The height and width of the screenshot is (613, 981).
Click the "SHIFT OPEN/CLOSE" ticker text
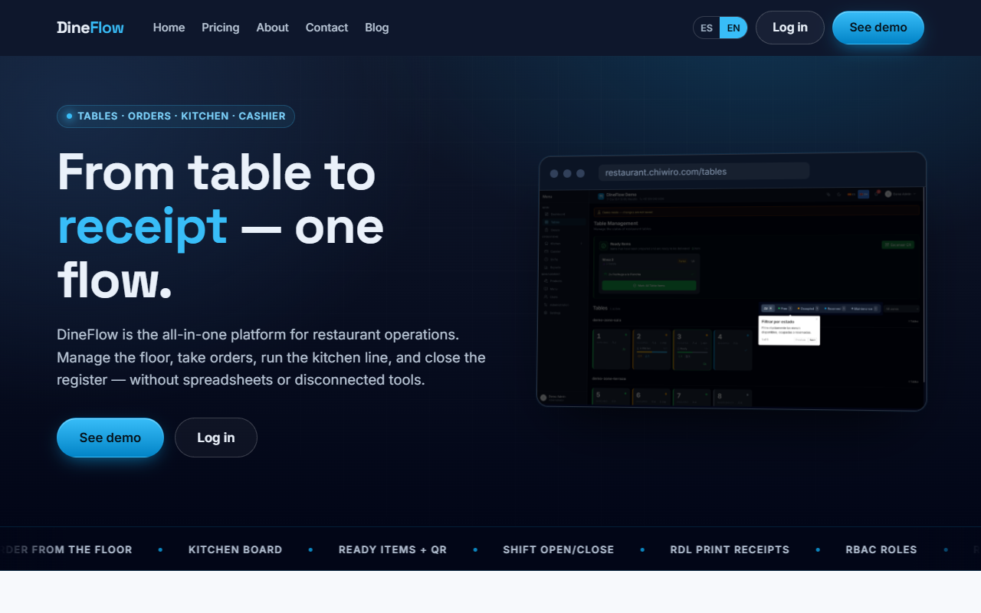(x=558, y=549)
